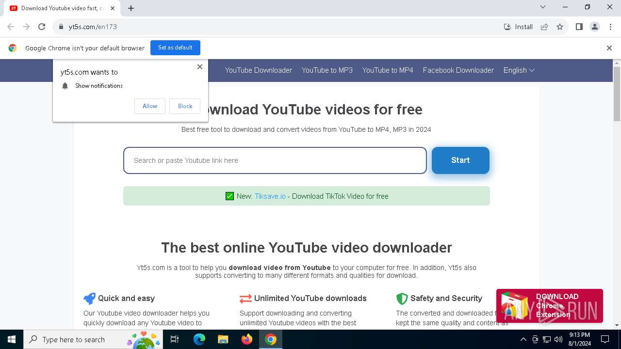621x349 pixels.
Task: Share this page icon
Action: click(x=544, y=27)
